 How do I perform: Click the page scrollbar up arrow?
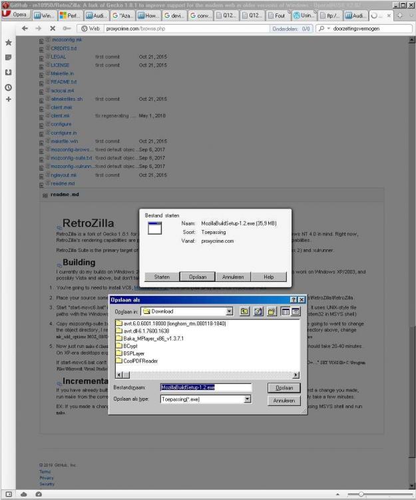[x=411, y=40]
